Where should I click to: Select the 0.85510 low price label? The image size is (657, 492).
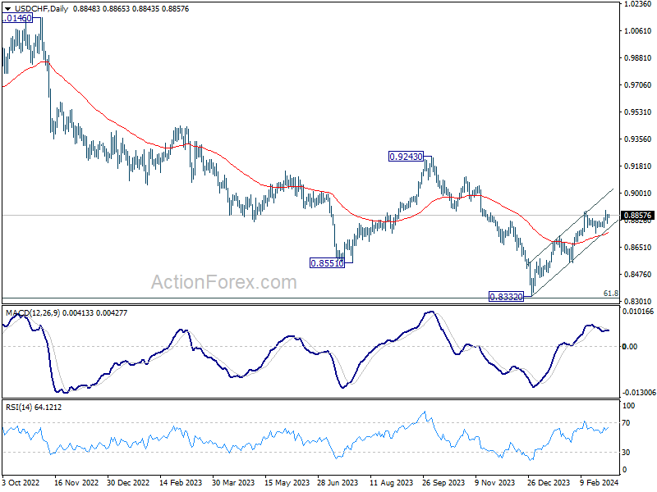[x=327, y=263]
